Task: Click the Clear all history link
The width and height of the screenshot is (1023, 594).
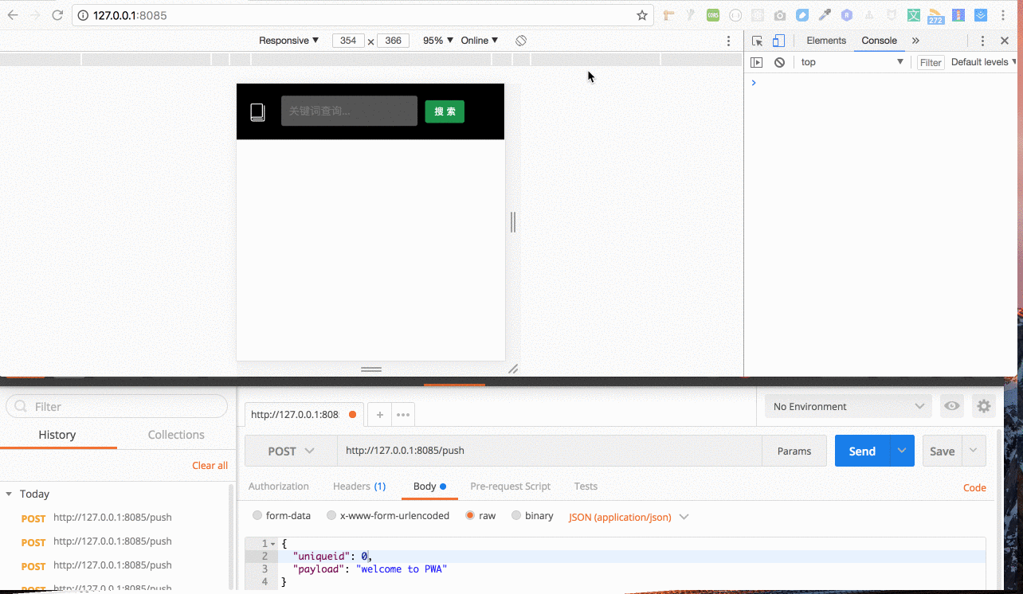Action: click(x=210, y=466)
